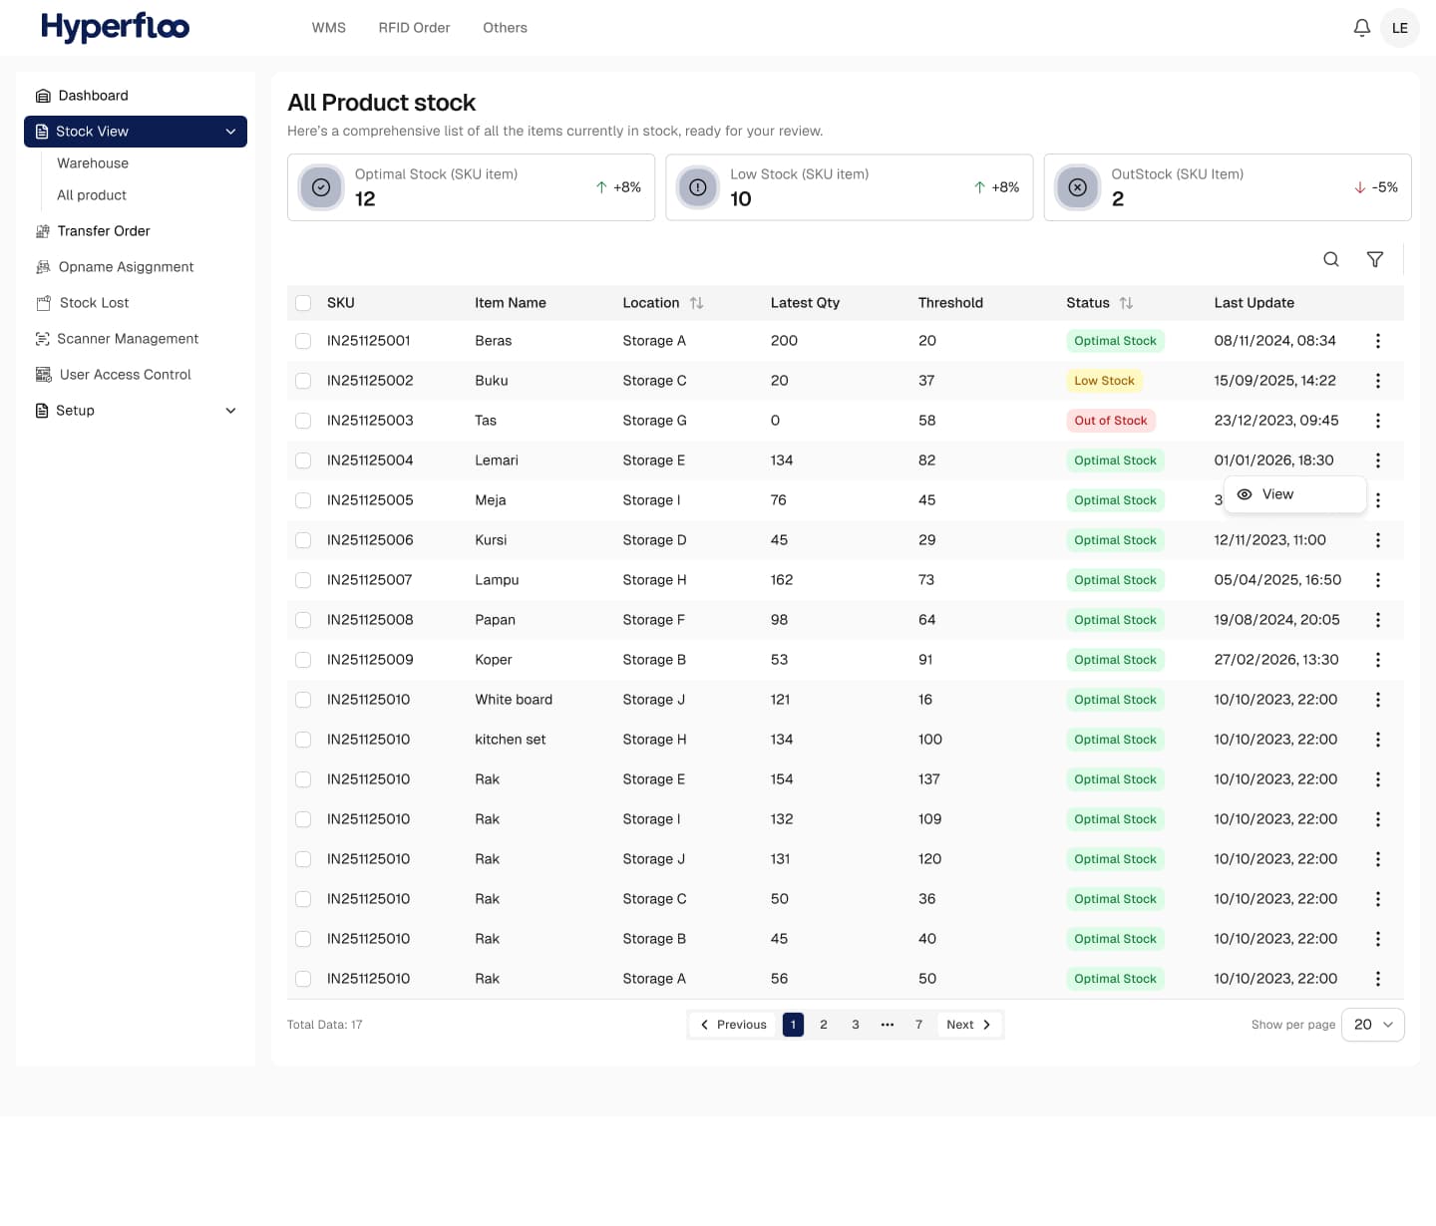Collapse the Stock View sidebar section
Viewport: 1436px width, 1226px height.
(x=230, y=131)
